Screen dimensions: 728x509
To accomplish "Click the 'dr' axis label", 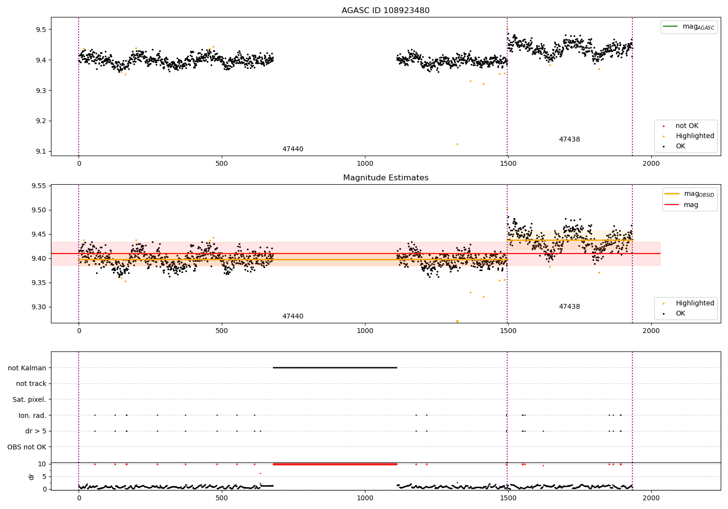I will tap(32, 477).
